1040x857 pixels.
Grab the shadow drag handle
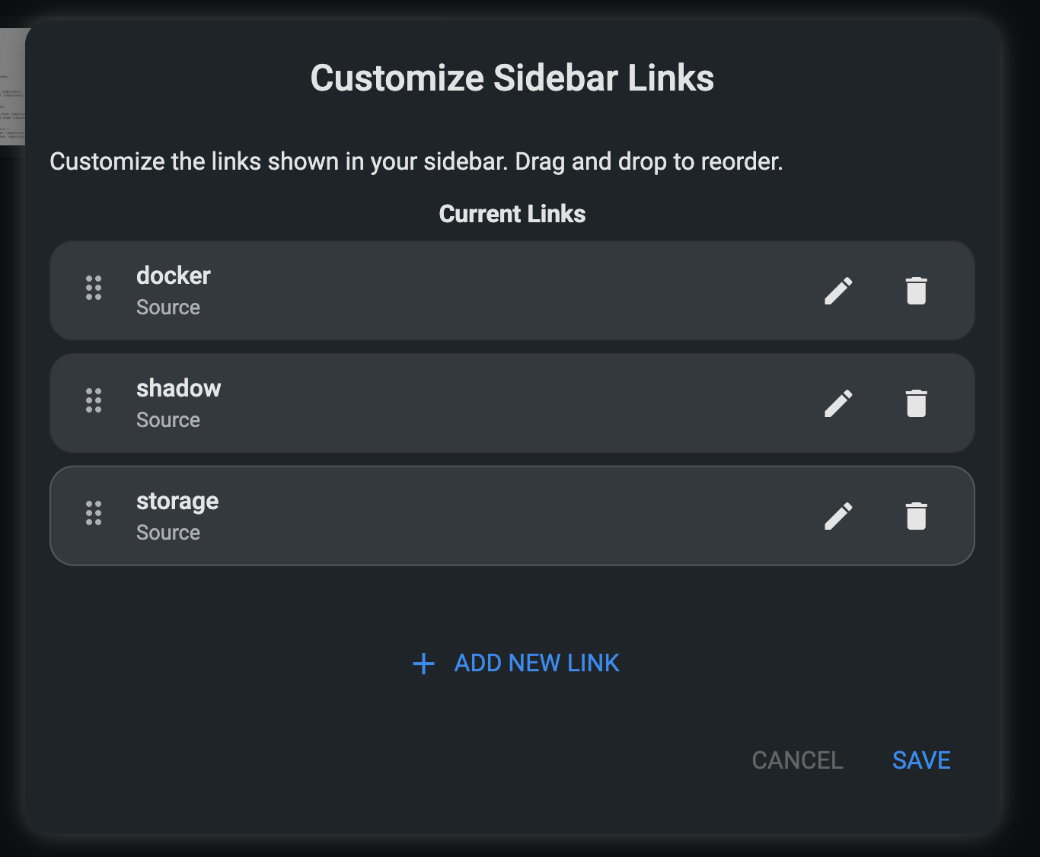94,400
